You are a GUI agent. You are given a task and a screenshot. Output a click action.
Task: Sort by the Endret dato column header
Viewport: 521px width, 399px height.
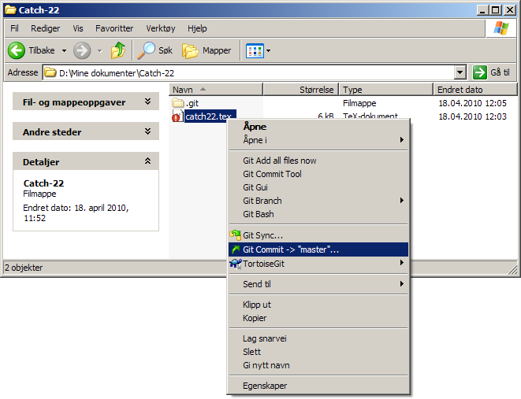click(x=475, y=90)
